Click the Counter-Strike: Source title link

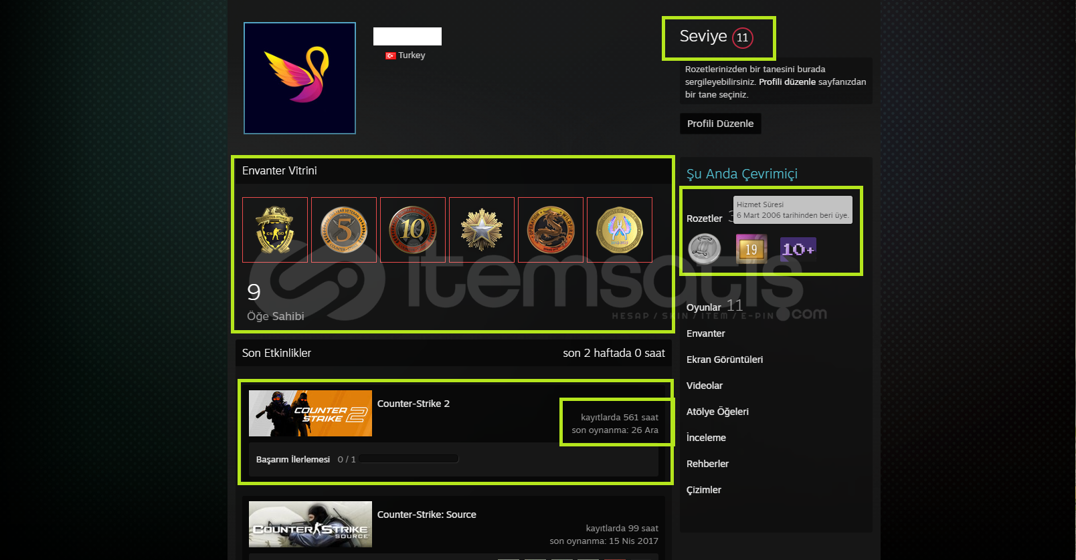coord(427,515)
